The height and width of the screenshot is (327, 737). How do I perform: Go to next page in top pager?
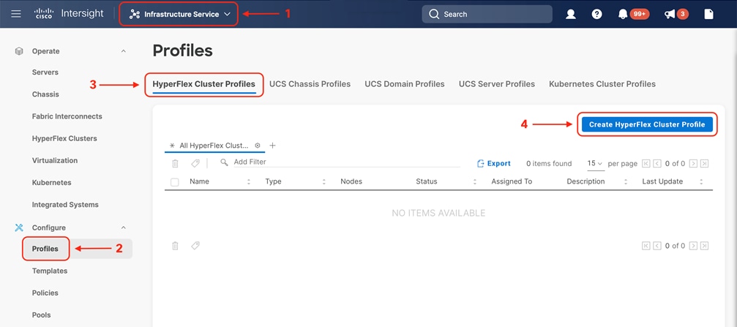click(693, 164)
